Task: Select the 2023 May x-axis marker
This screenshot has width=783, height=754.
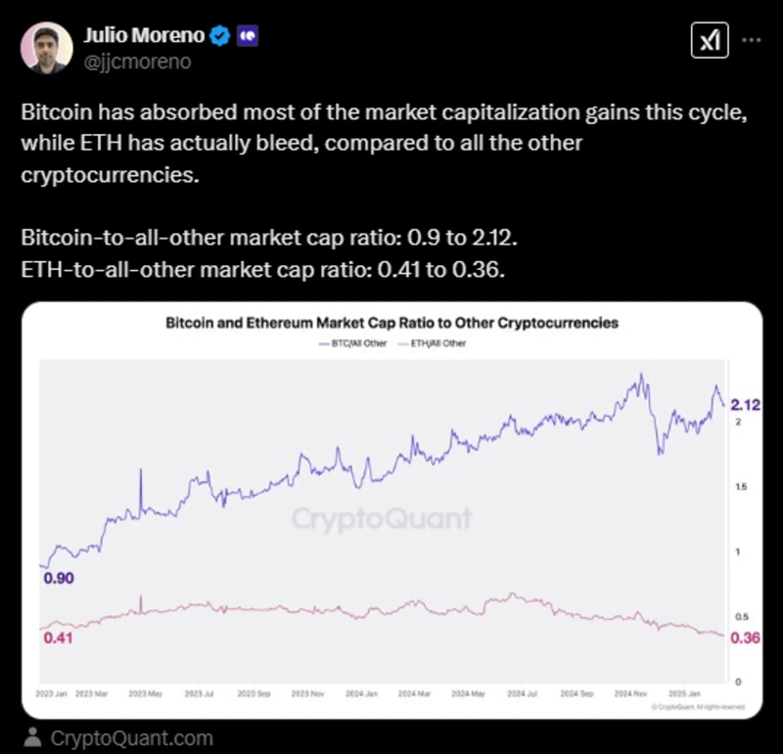Action: click(x=145, y=692)
